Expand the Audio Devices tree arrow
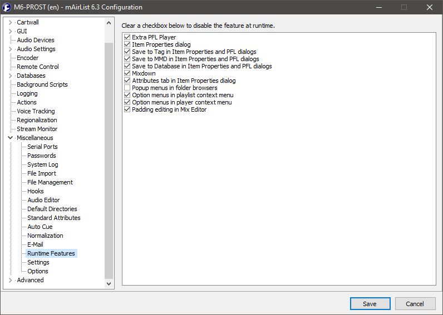Viewport: 443px width, 315px height. pos(10,40)
